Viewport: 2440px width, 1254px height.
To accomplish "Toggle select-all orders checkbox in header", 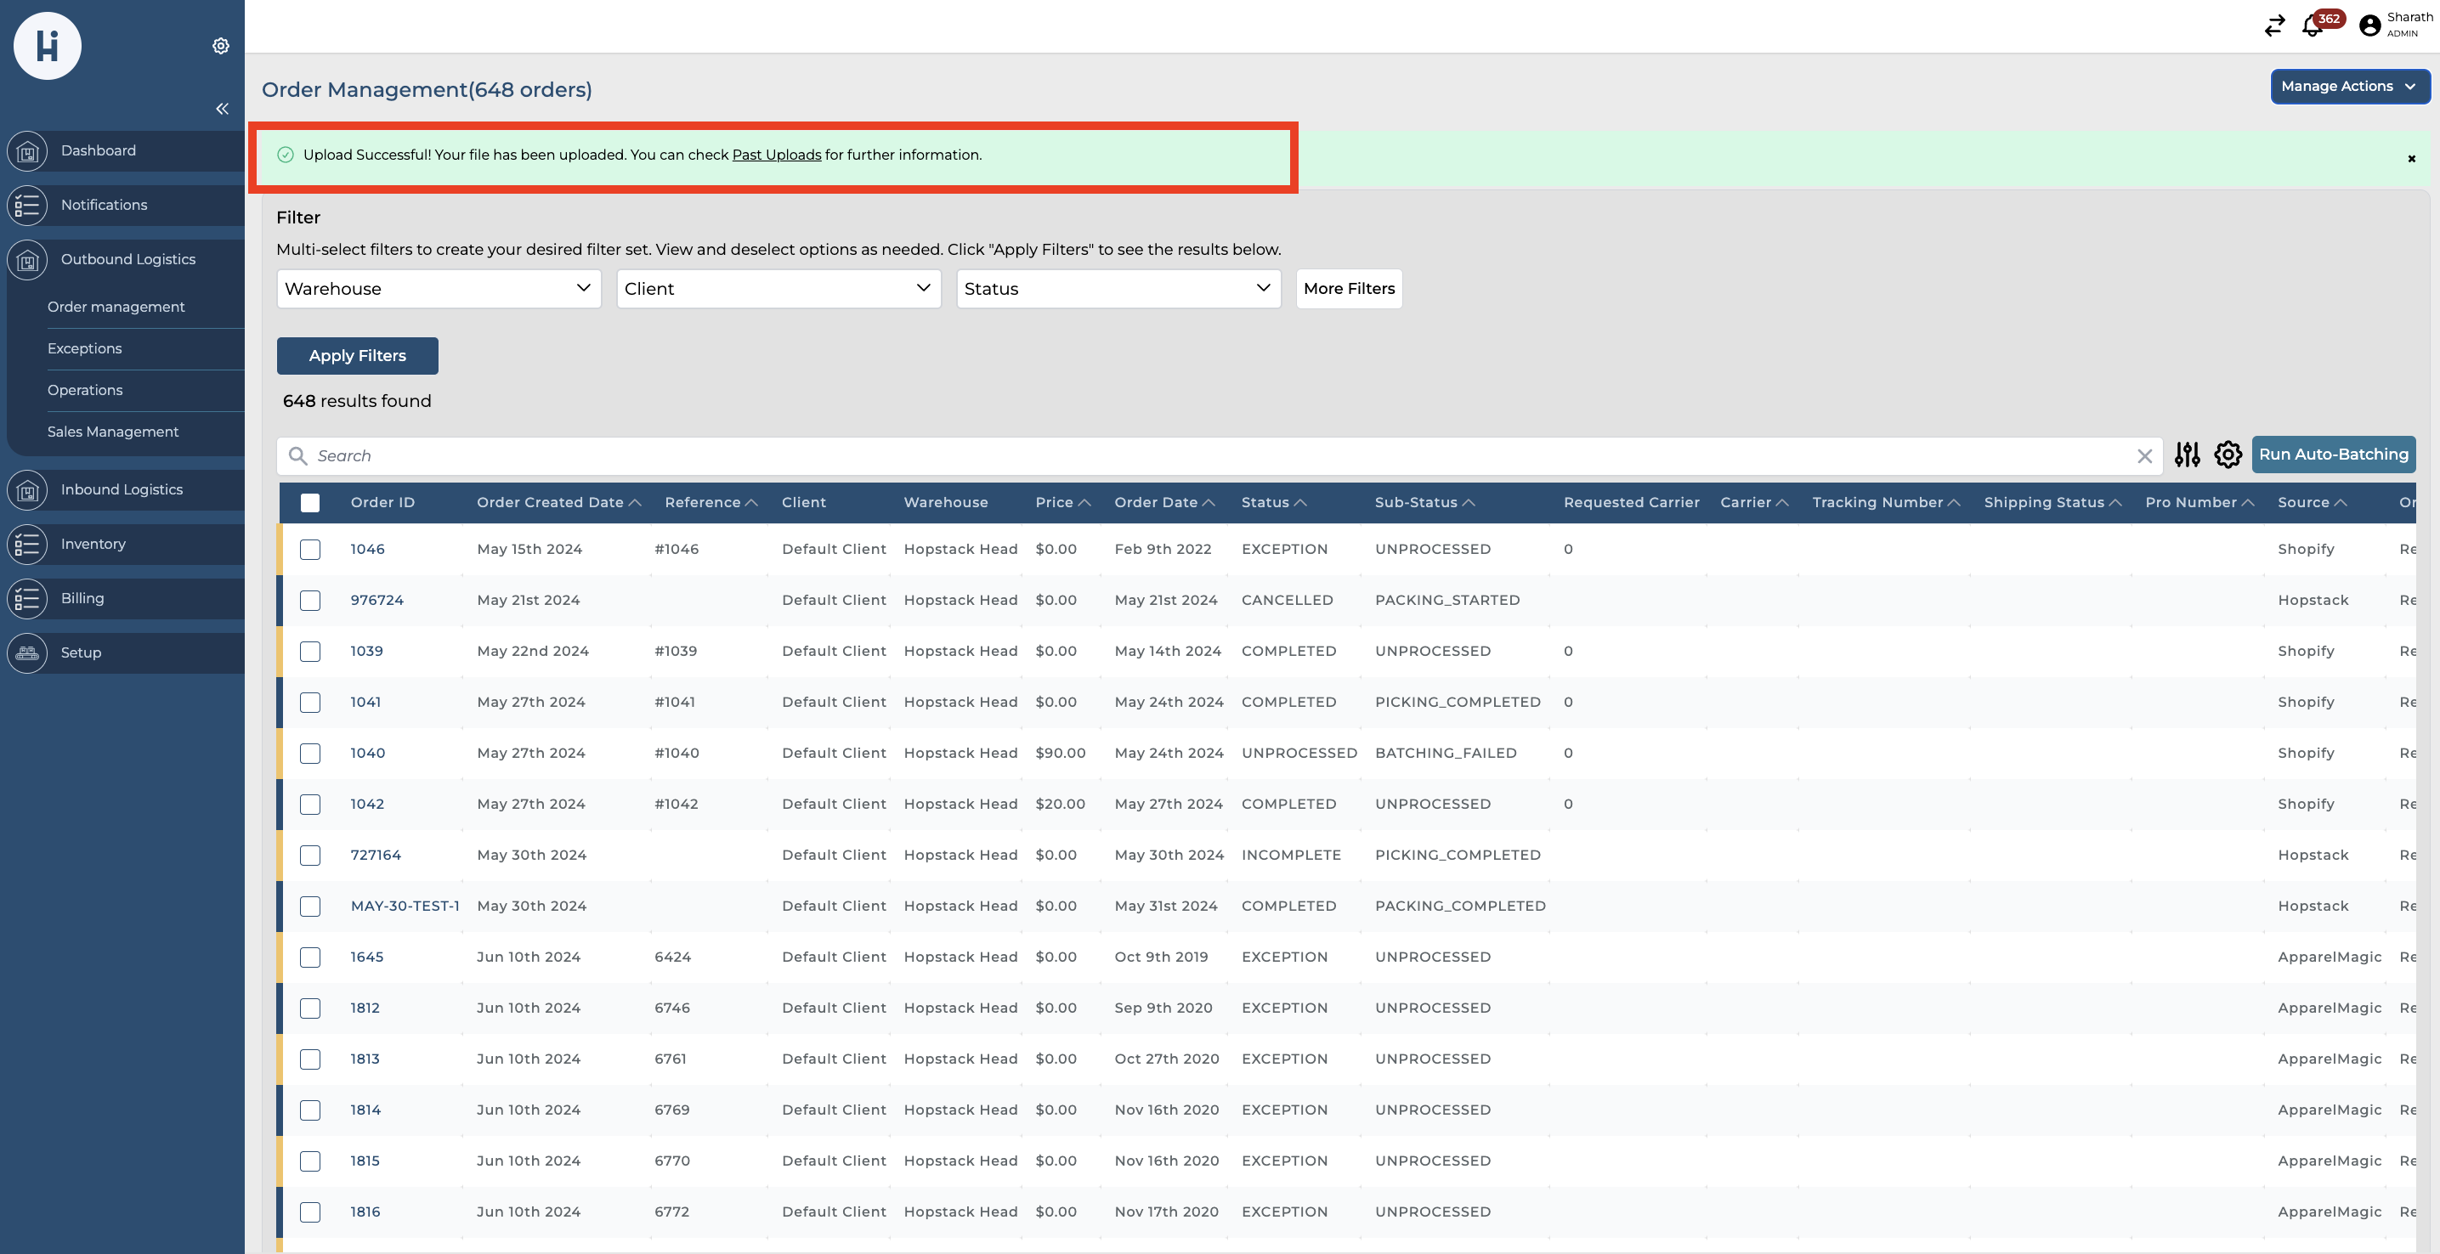I will point(309,503).
